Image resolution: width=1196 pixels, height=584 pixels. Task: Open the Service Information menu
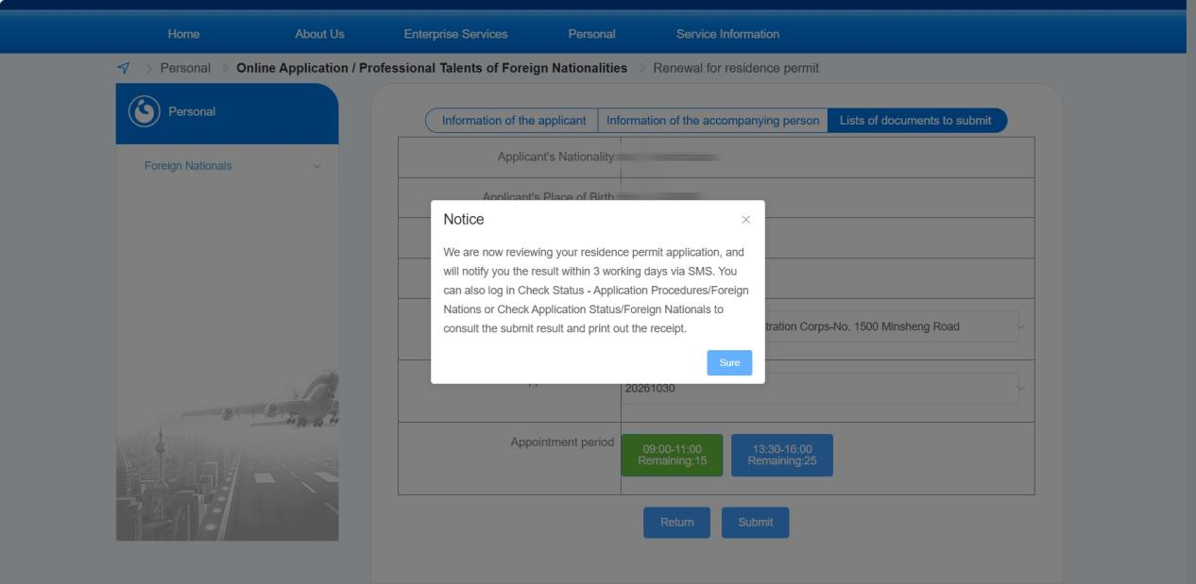coord(727,34)
